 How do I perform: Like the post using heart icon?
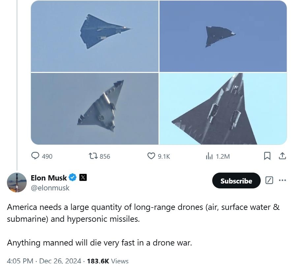pos(151,156)
